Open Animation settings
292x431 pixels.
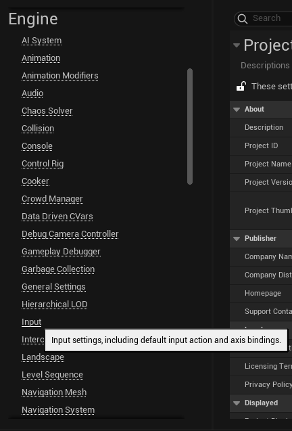point(41,58)
